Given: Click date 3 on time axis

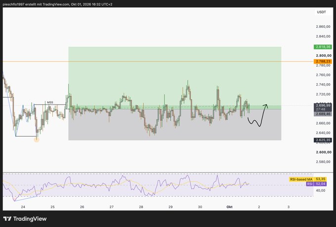Looking at the screenshot, I should tap(289, 207).
